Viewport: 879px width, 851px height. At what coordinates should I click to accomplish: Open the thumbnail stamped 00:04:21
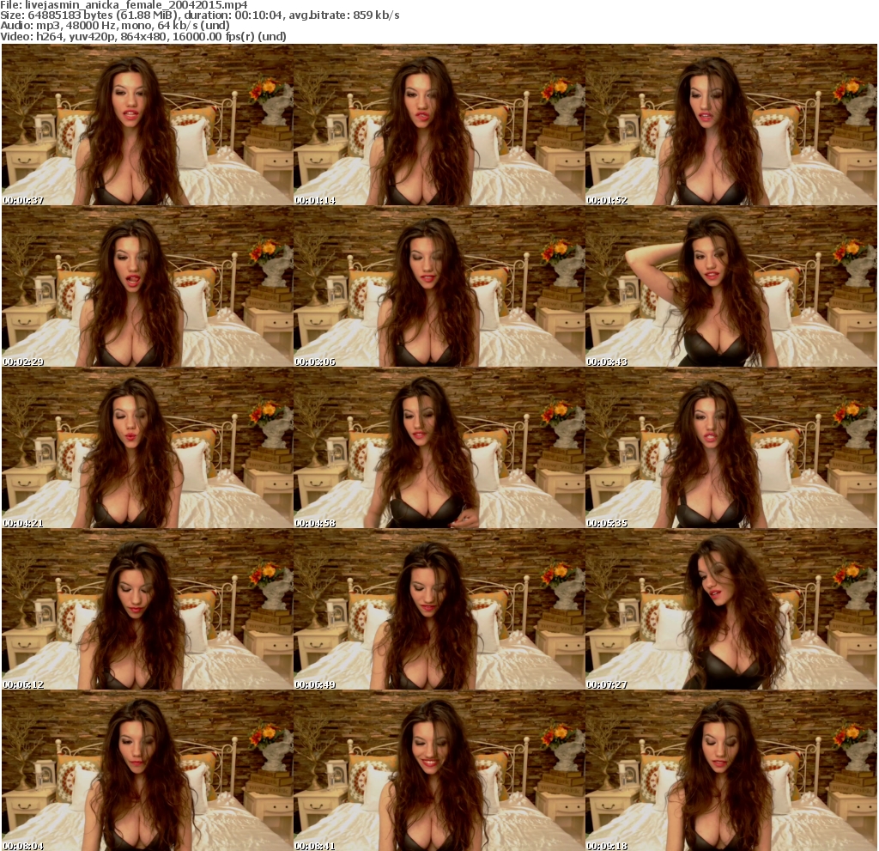click(x=148, y=447)
